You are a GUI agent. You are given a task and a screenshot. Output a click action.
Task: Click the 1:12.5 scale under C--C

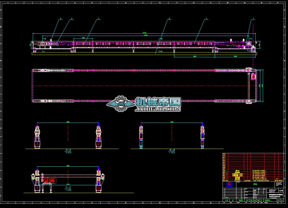click(x=68, y=190)
